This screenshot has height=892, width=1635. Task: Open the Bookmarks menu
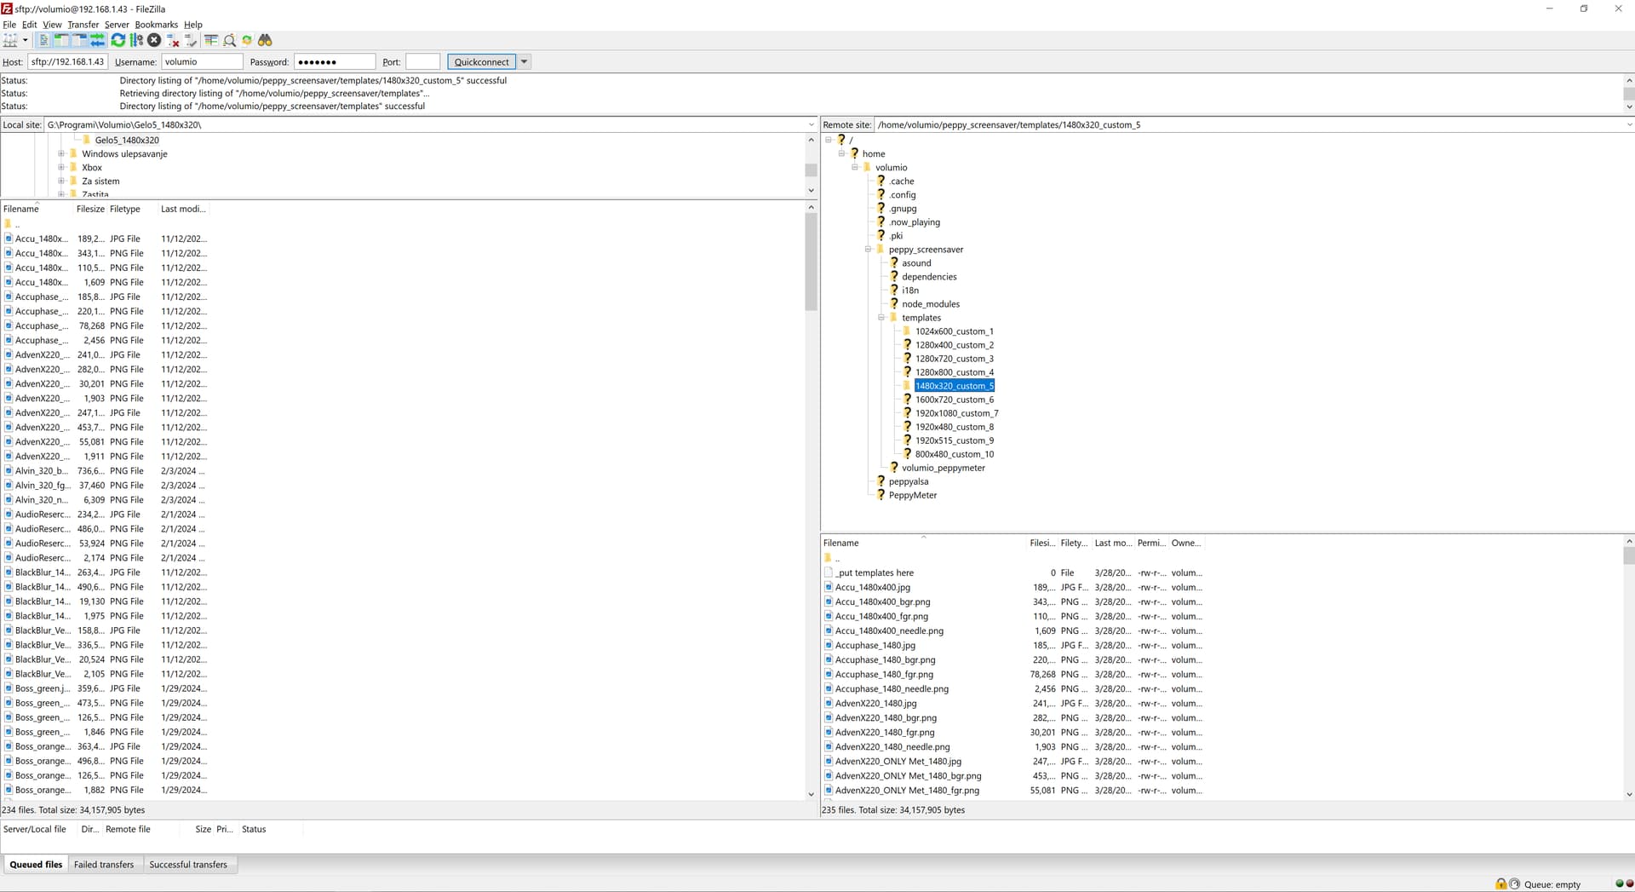pyautogui.click(x=156, y=25)
